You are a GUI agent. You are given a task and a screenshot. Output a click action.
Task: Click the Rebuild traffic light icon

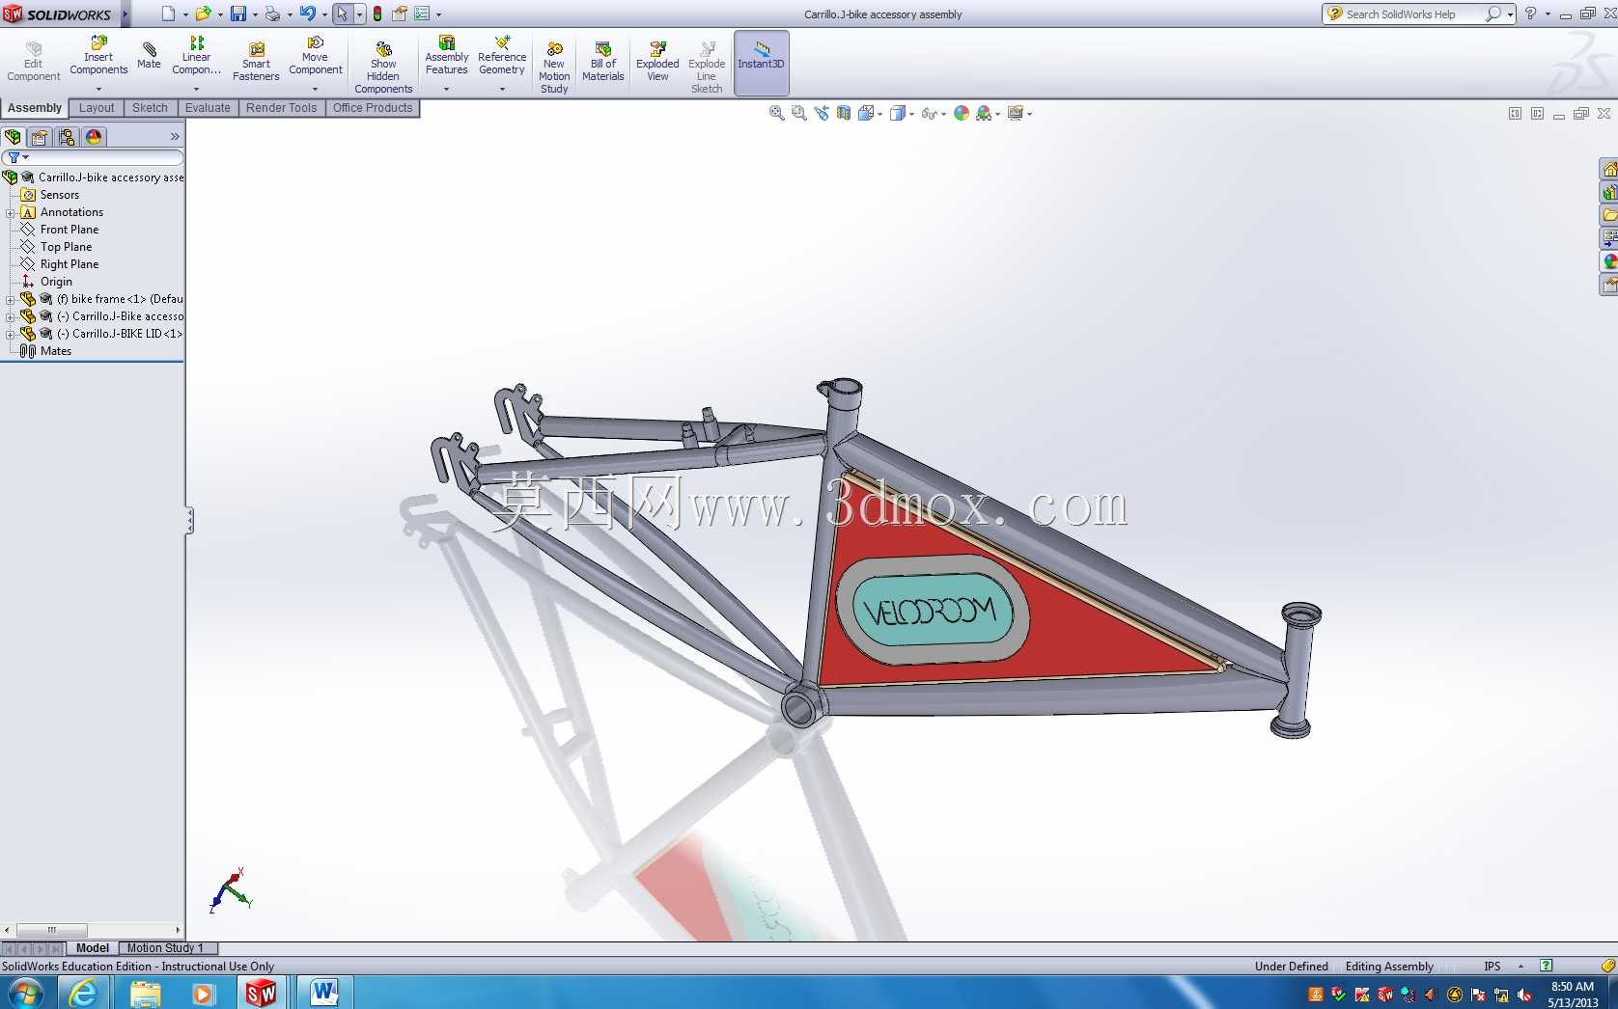377,14
